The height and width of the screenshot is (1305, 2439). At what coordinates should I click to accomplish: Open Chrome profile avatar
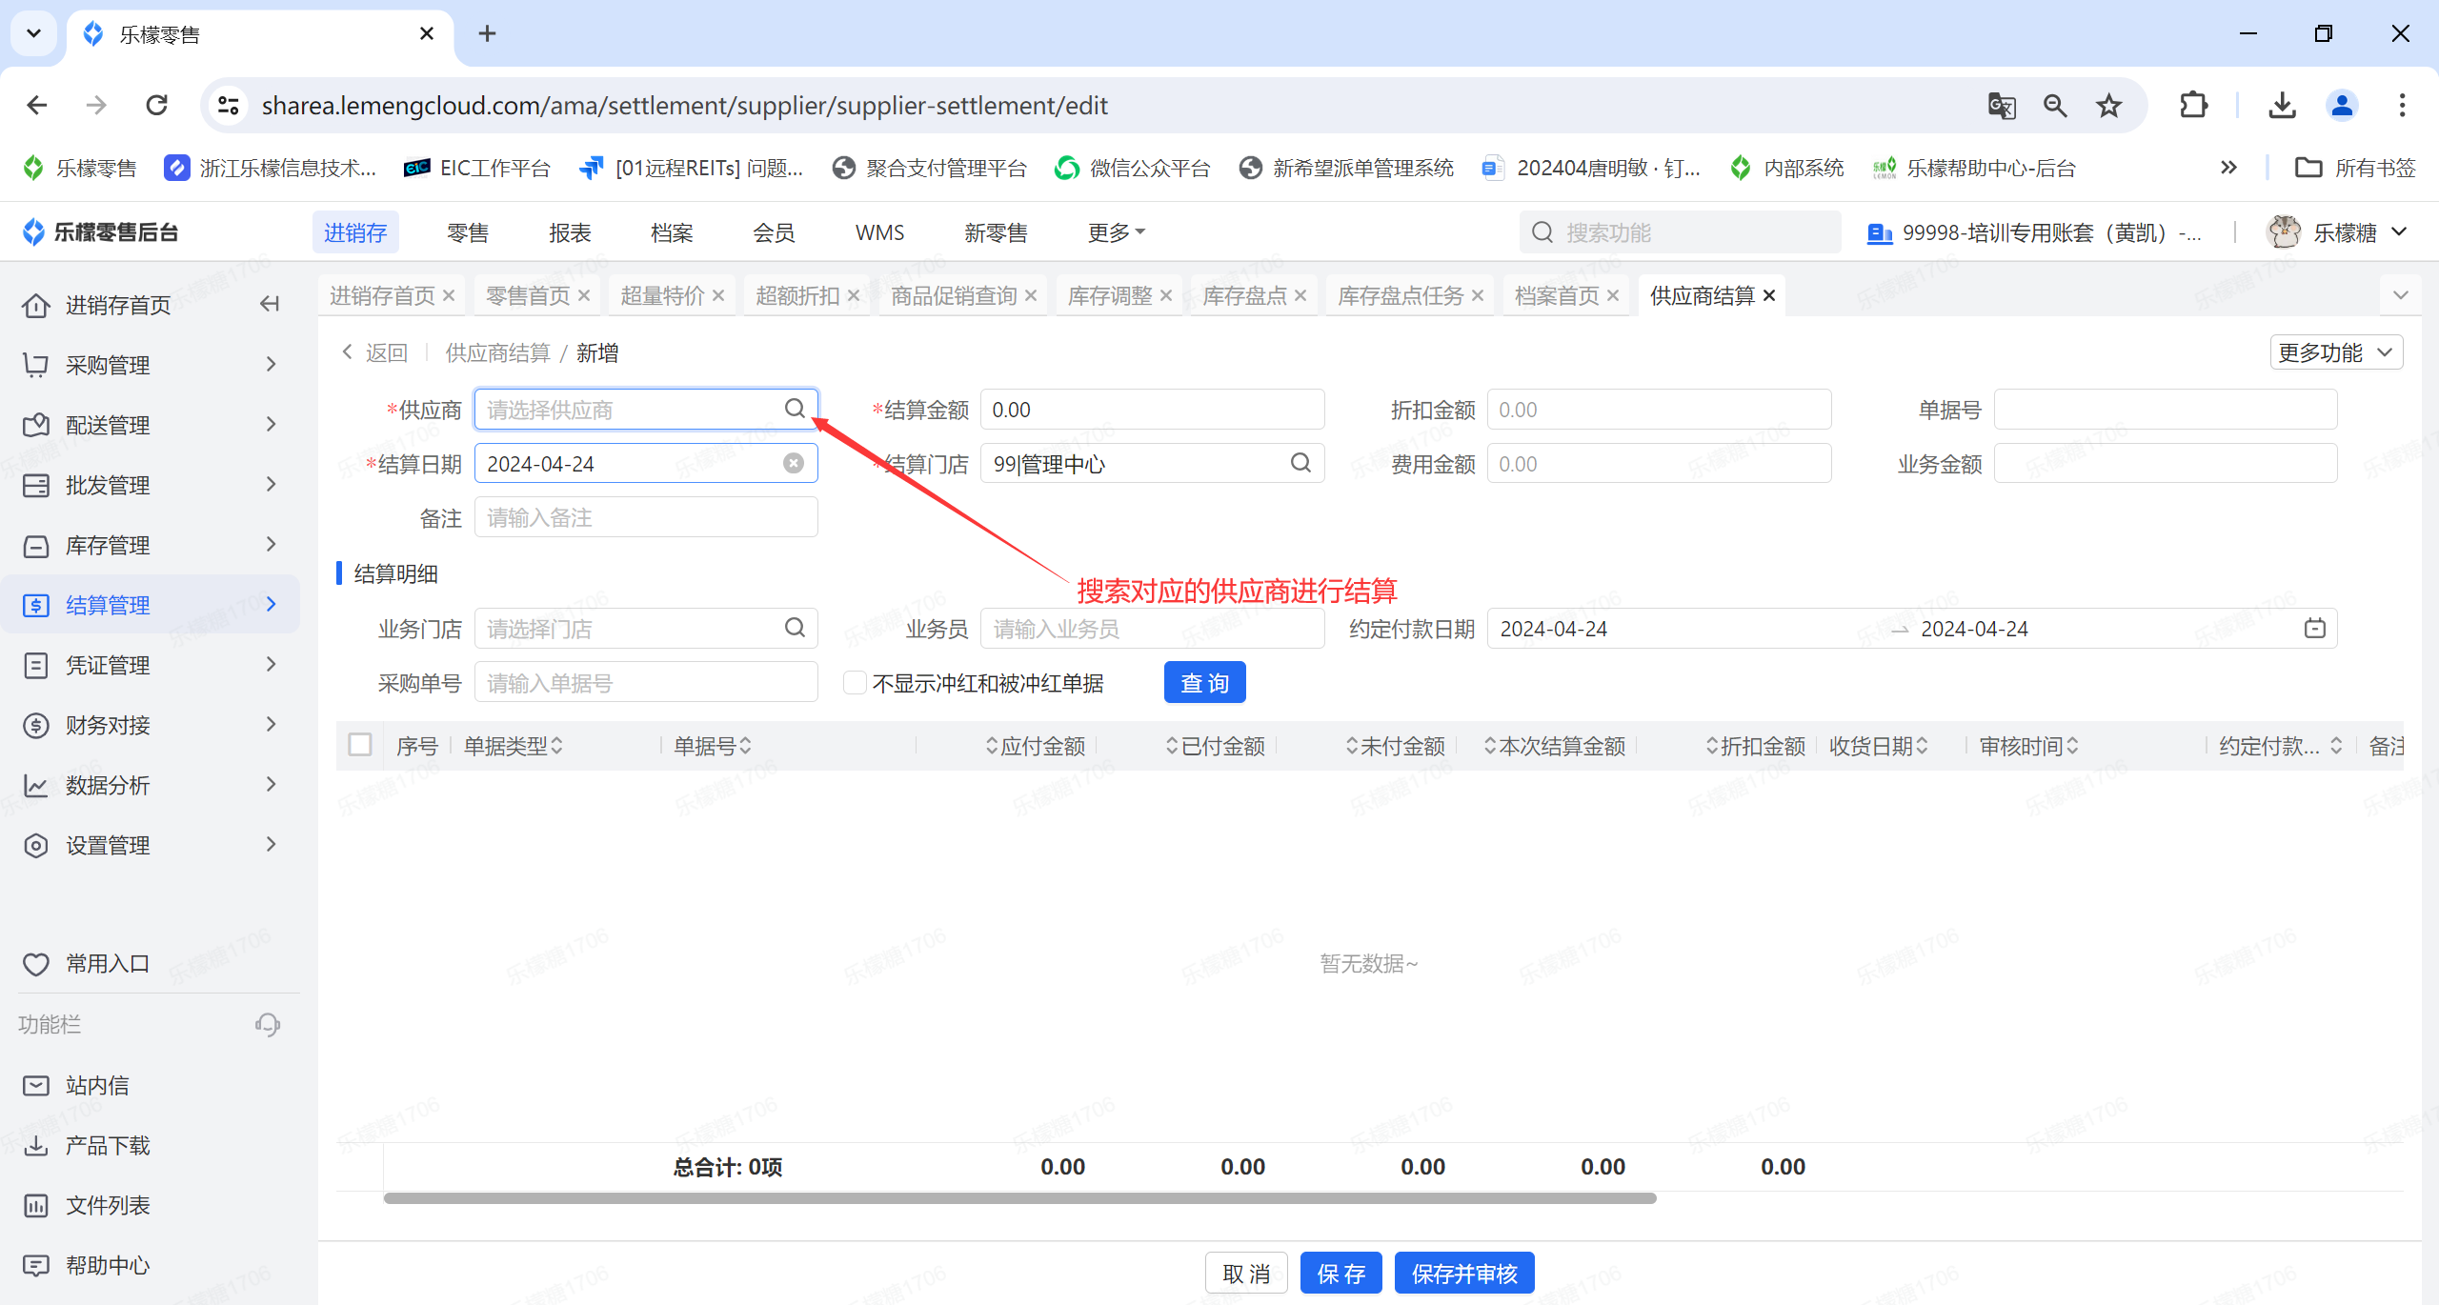(2342, 105)
